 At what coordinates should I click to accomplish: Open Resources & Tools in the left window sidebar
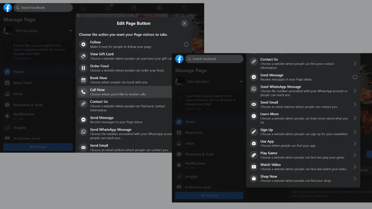click(x=38, y=105)
